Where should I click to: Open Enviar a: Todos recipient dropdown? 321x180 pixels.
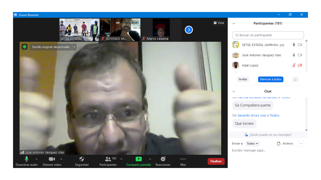pyautogui.click(x=252, y=143)
